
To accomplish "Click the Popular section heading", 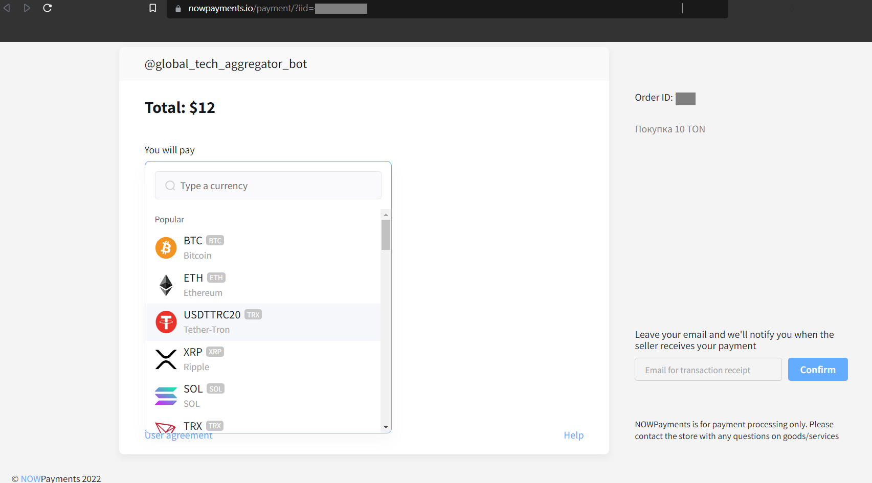I will point(169,219).
